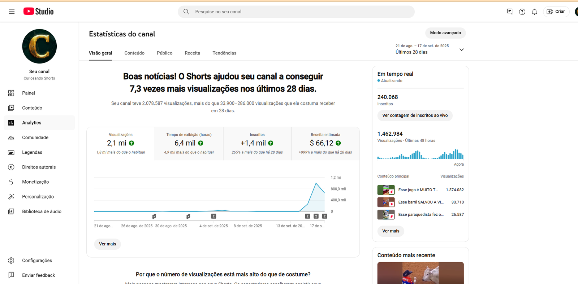Open Conteúdo in the sidebar
The width and height of the screenshot is (578, 284).
[x=39, y=108]
